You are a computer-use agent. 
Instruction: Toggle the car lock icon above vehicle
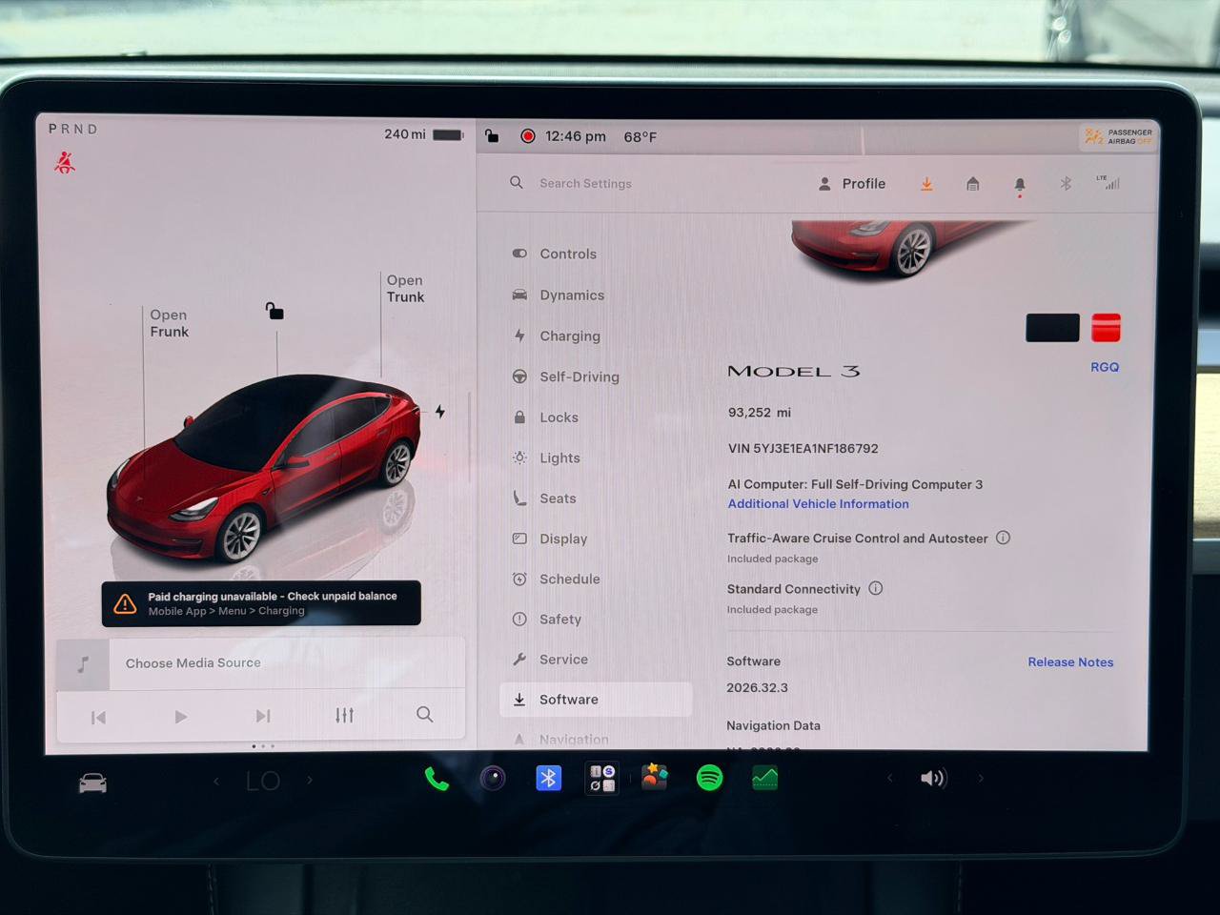274,311
